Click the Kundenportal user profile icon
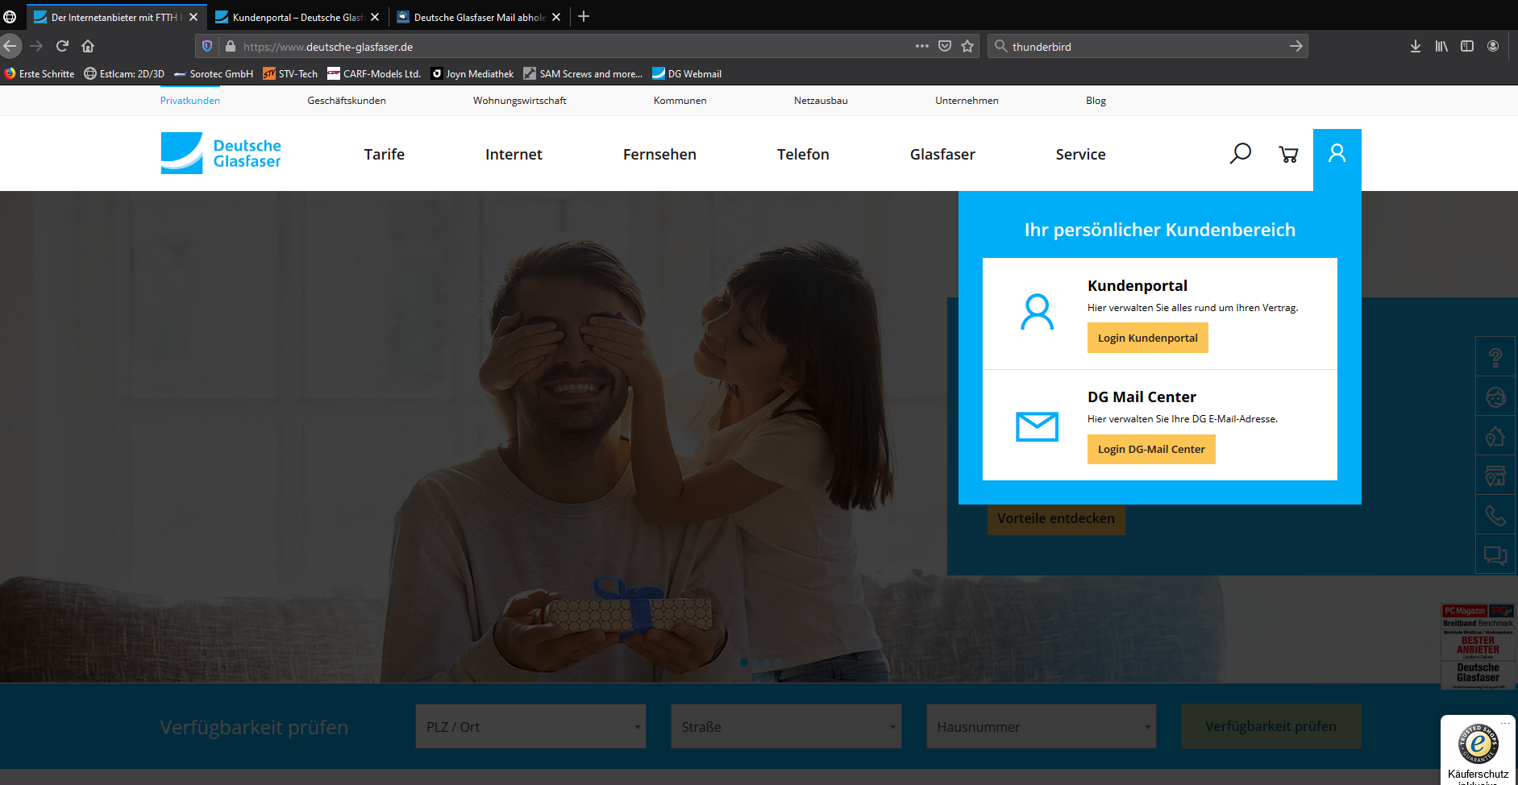Image resolution: width=1518 pixels, height=785 pixels. 1037,312
